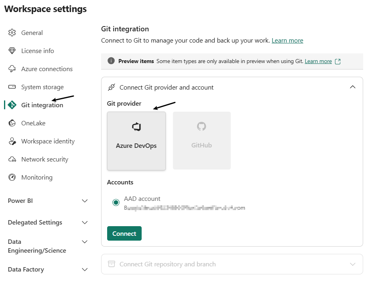Collapse Connect Git provider and account section
The image size is (378, 282).
(x=352, y=87)
